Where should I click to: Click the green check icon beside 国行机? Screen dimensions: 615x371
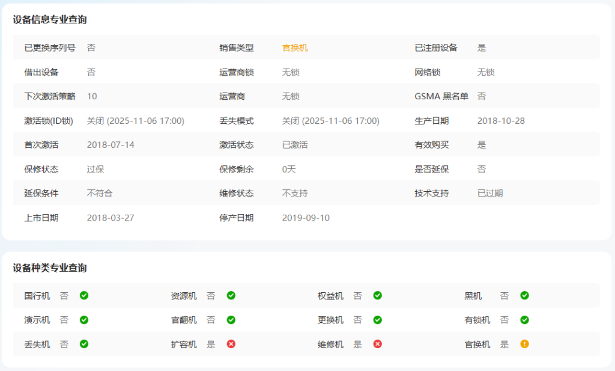pyautogui.click(x=84, y=295)
